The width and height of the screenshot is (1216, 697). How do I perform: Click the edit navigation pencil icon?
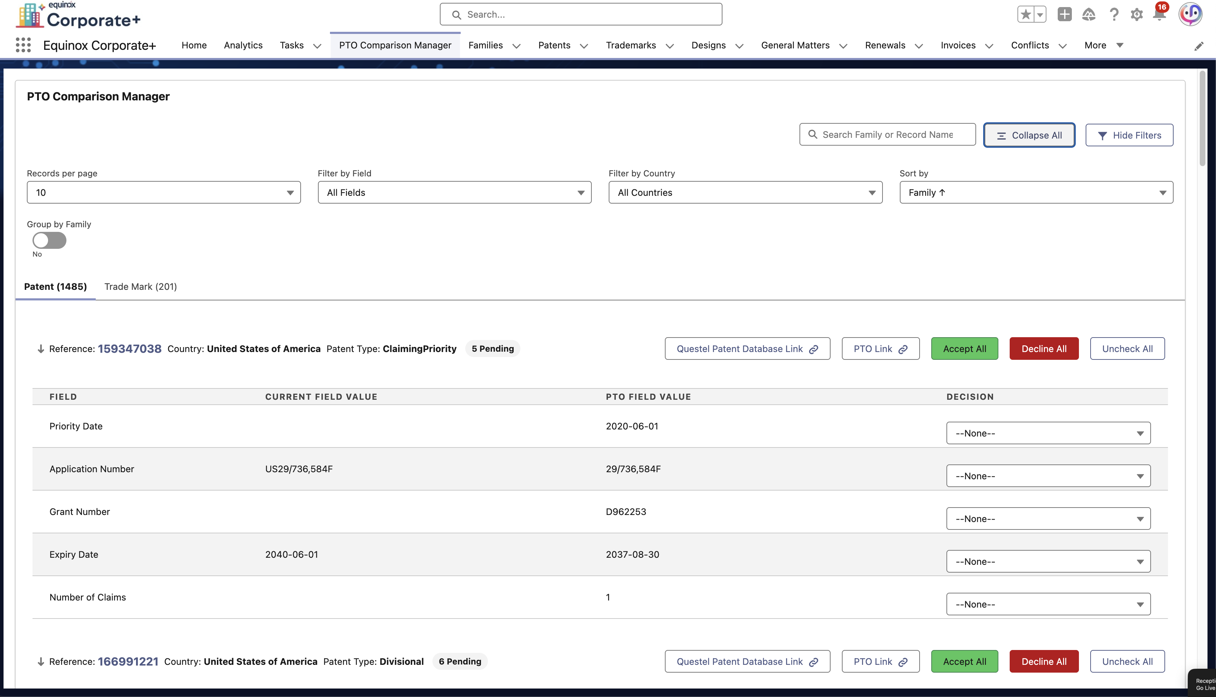pyautogui.click(x=1199, y=46)
